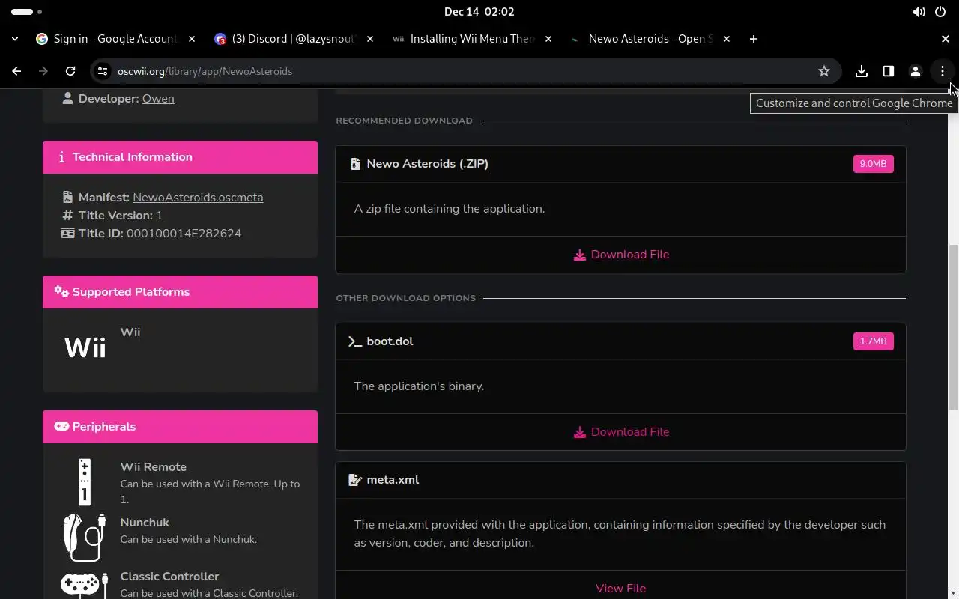This screenshot has height=599, width=959.
Task: Open the Chrome downloads icon
Action: point(861,71)
